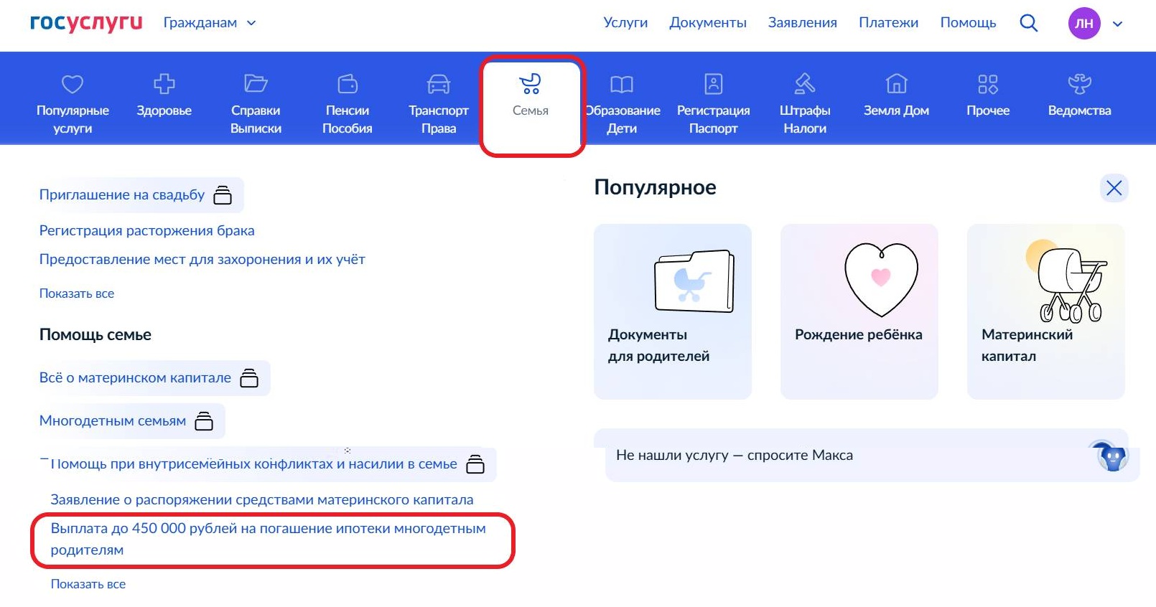The width and height of the screenshot is (1156, 607).
Task: Click the stack icon beside Приглашение на свадьбу
Action: (x=223, y=194)
